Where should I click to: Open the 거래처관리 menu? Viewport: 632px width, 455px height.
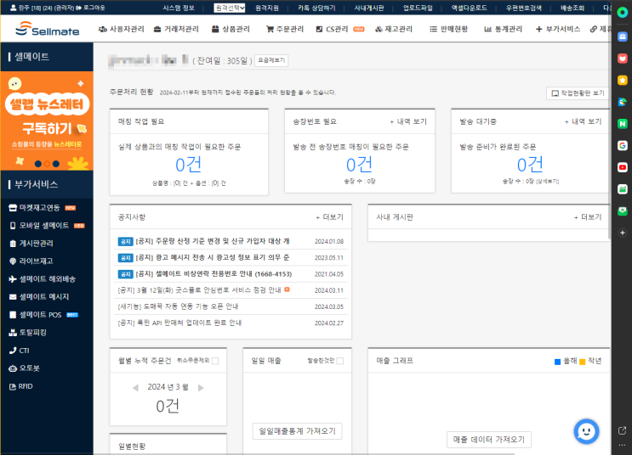(176, 29)
